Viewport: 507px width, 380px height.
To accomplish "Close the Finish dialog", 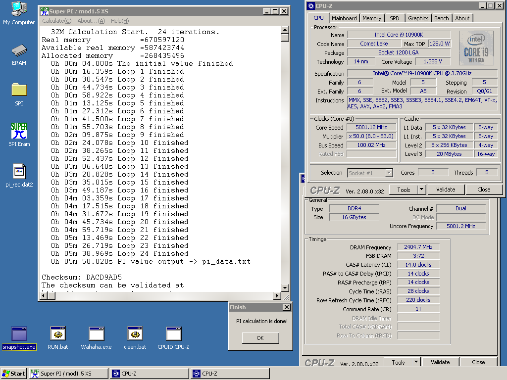I will tap(287, 307).
